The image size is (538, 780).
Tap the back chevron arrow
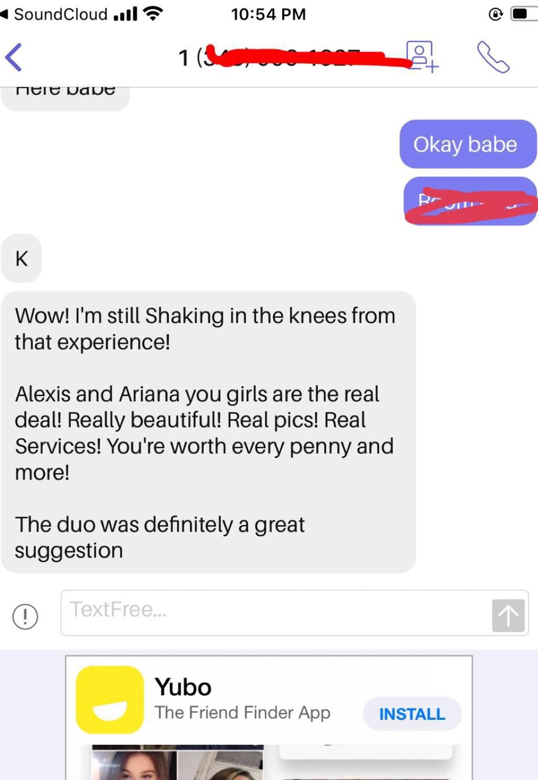click(x=14, y=57)
